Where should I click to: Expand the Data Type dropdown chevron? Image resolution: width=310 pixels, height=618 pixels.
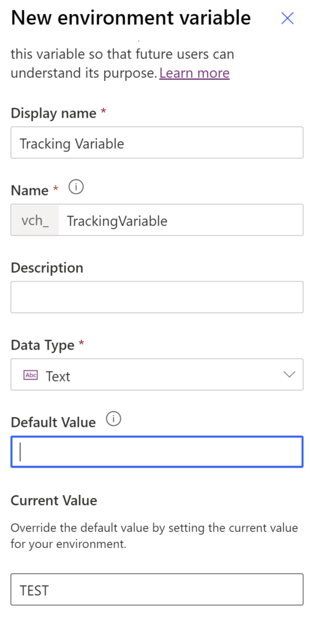pyautogui.click(x=289, y=375)
